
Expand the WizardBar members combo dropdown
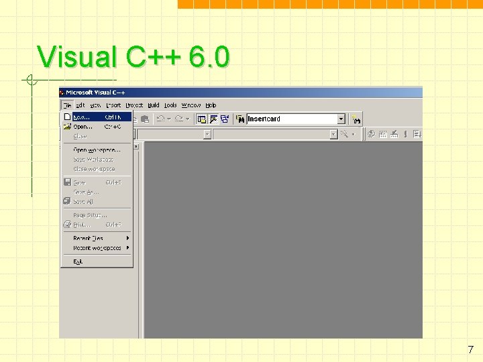click(x=333, y=134)
